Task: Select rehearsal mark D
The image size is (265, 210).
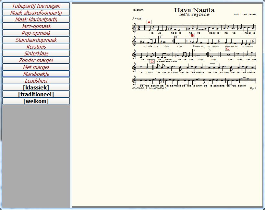Action: (152, 62)
